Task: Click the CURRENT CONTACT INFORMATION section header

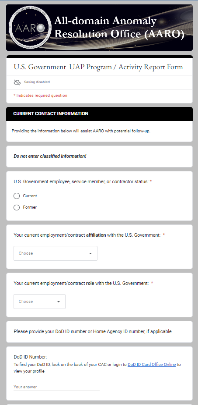Action: pos(51,114)
